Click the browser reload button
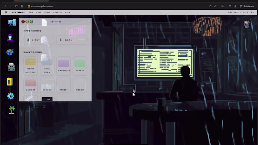 [16, 6]
